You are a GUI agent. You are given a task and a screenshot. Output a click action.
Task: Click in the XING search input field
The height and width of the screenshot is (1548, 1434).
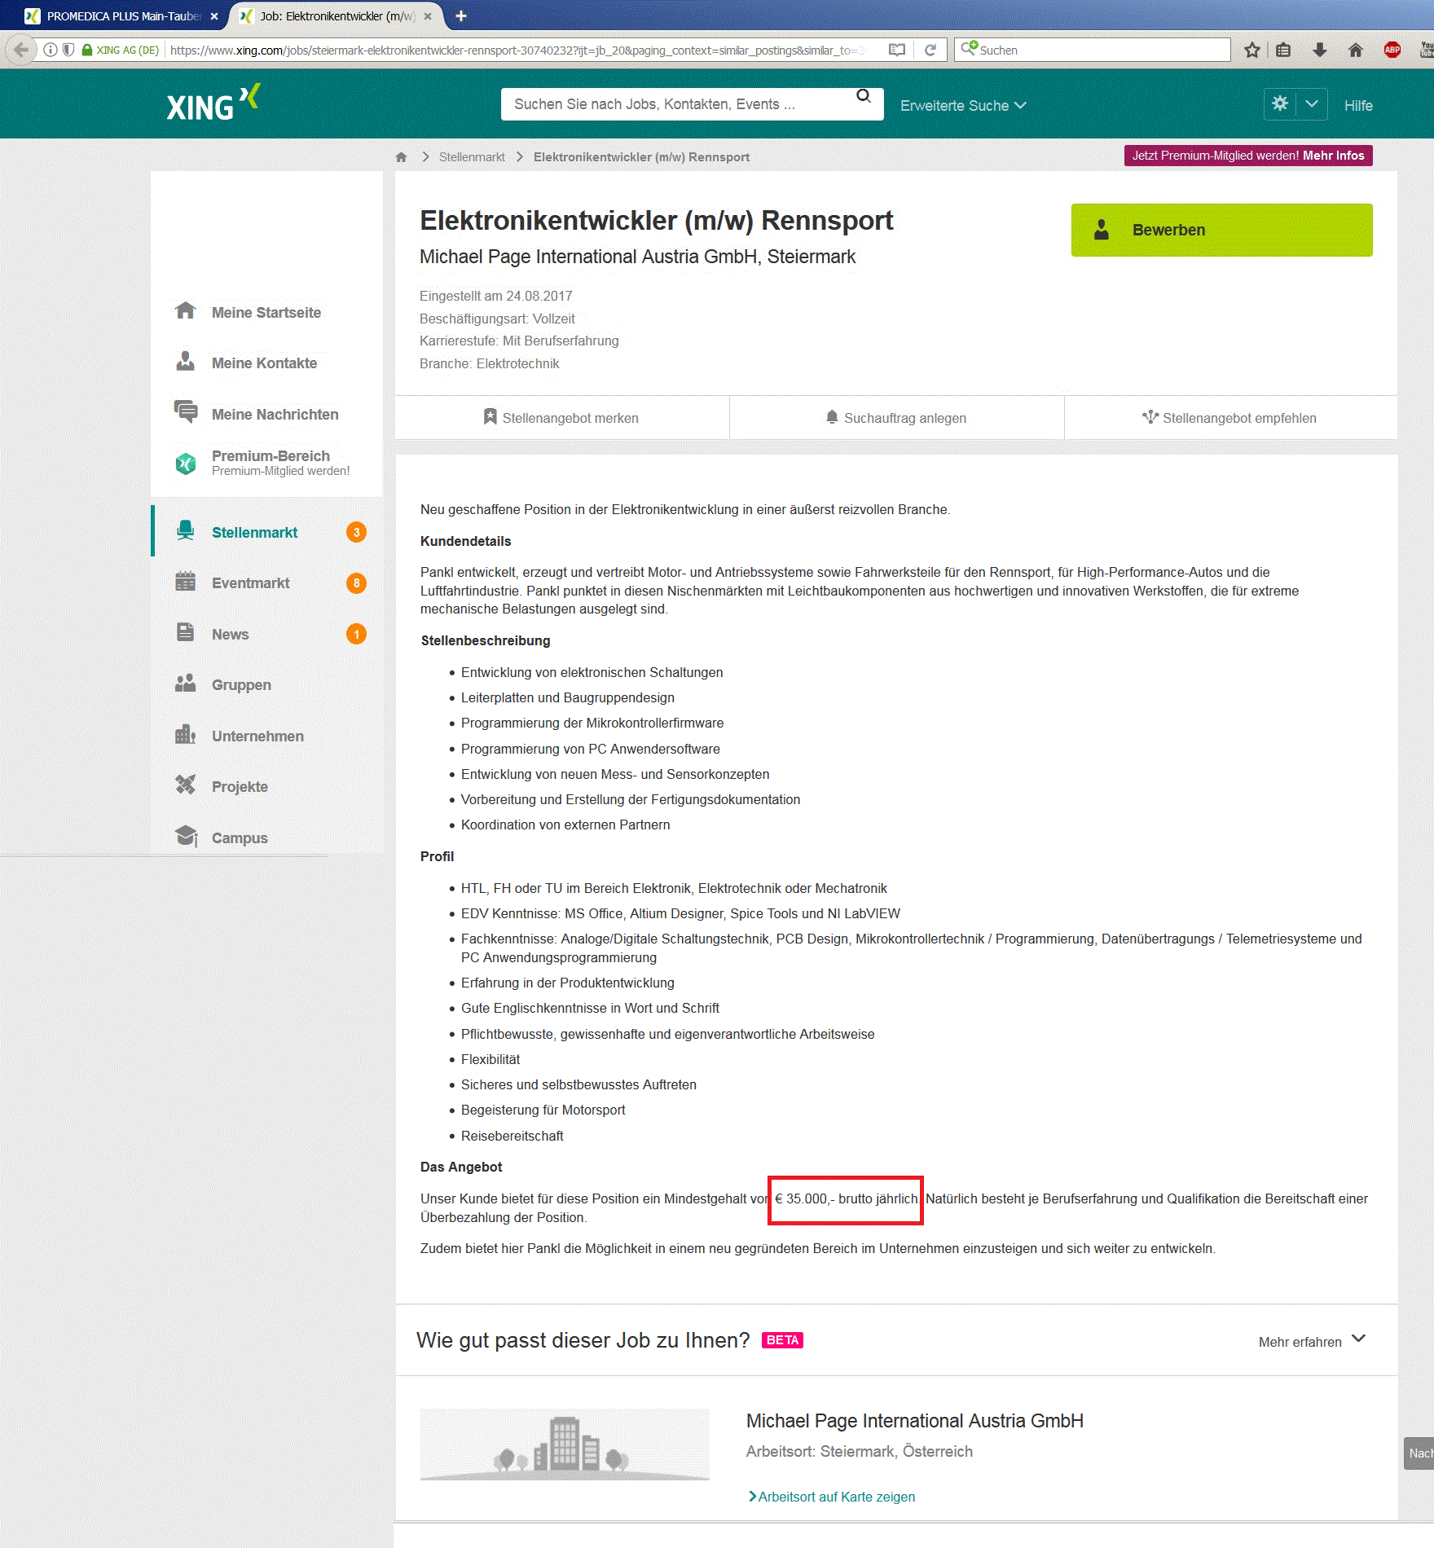point(676,104)
